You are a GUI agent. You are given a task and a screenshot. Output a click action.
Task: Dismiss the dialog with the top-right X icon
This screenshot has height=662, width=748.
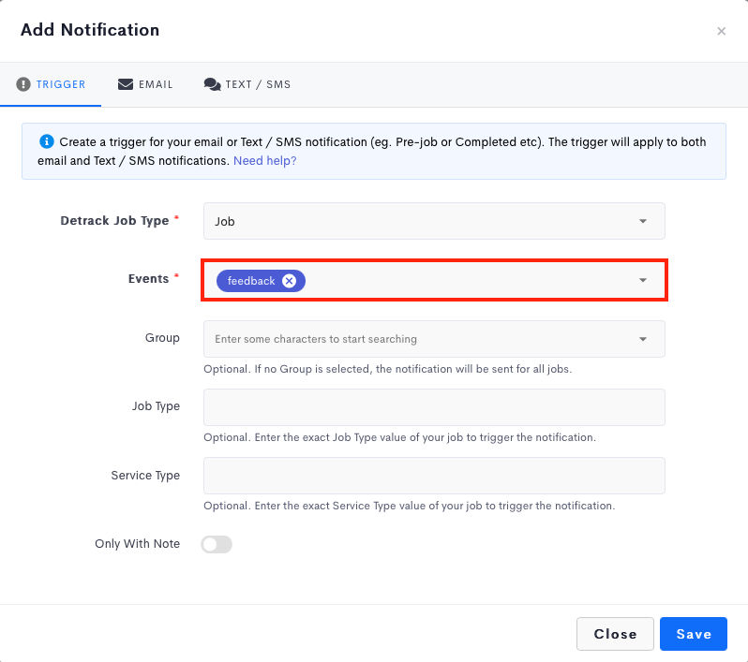pyautogui.click(x=721, y=31)
